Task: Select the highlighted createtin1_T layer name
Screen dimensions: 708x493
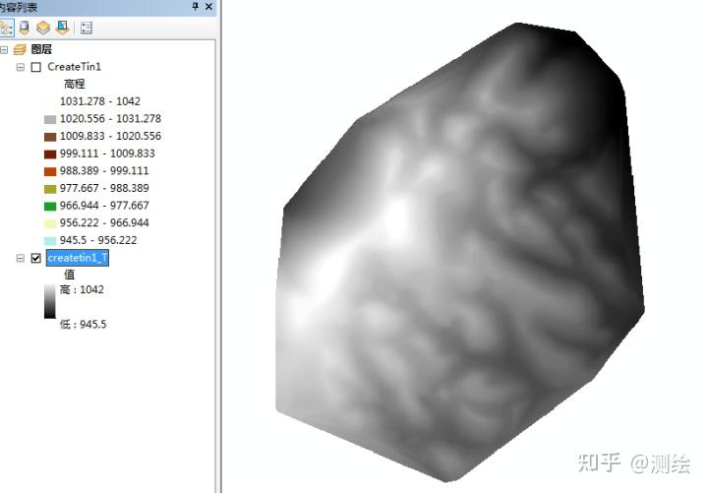Action: click(78, 258)
